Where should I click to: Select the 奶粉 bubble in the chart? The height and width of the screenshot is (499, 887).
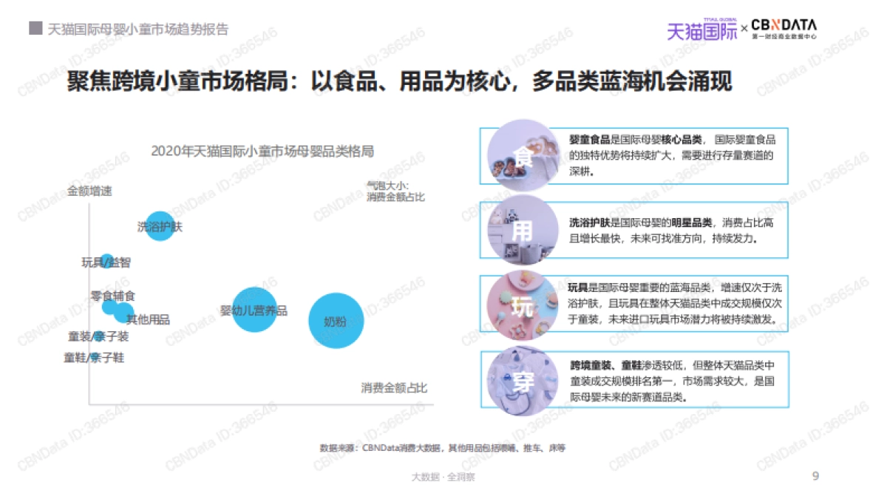(337, 321)
